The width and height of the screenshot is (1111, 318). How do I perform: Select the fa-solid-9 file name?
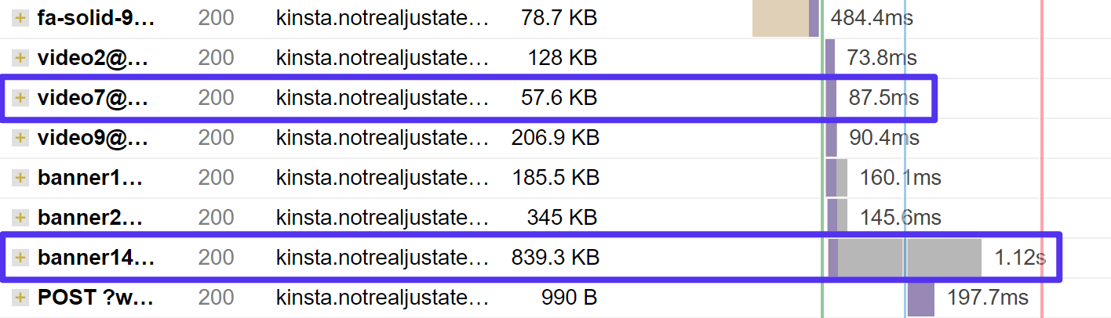coord(96,18)
